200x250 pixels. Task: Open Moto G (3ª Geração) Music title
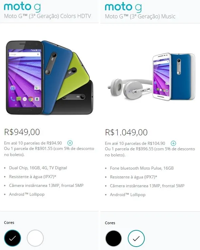[x=140, y=16]
